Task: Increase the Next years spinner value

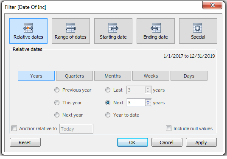Action: coord(148,101)
